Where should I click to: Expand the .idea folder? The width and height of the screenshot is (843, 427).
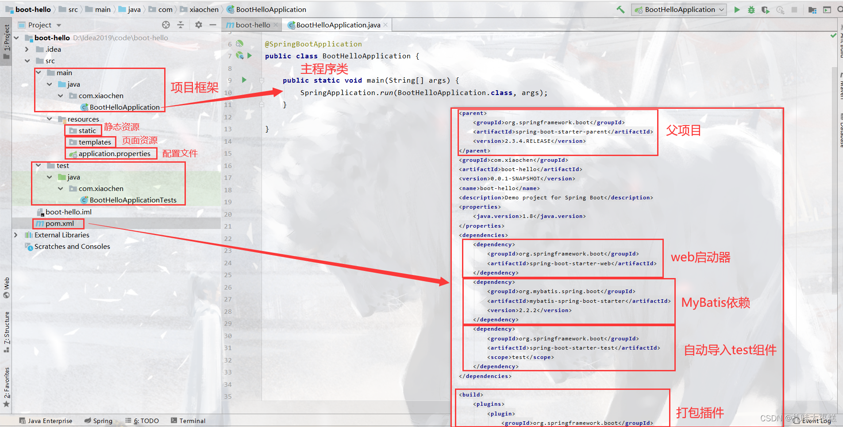[27, 50]
